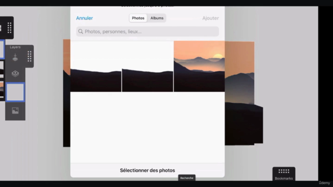
Task: Click the Layers panel title
Action: 15,47
